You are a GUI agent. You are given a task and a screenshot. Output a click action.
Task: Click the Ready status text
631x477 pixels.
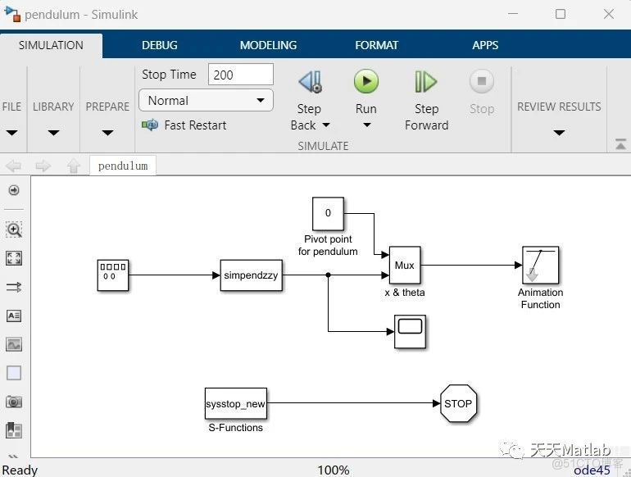[x=20, y=470]
